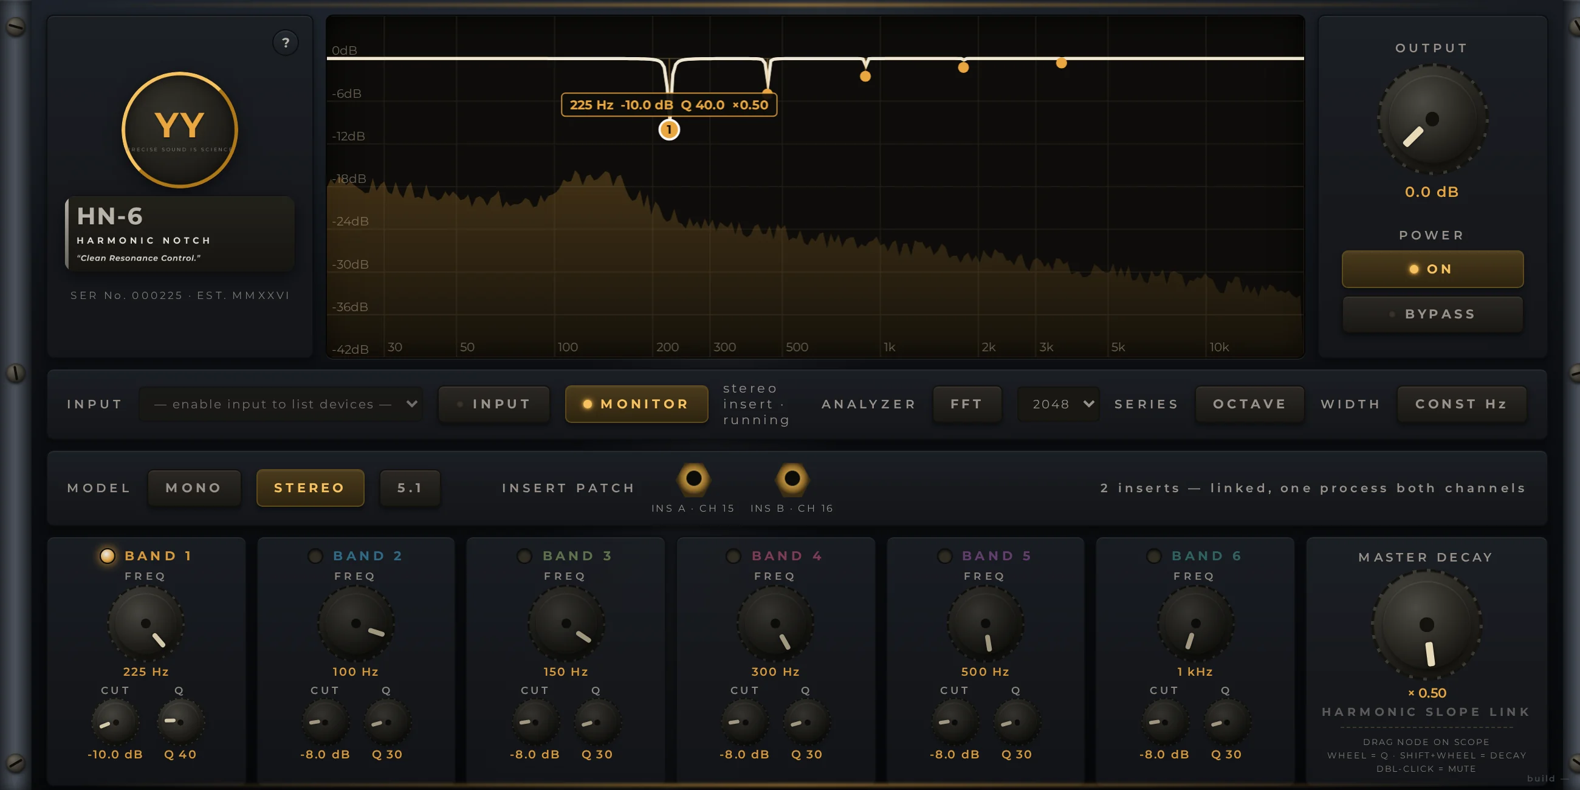1580x790 pixels.
Task: Click Band 5 FREQ knob
Action: coord(986,623)
